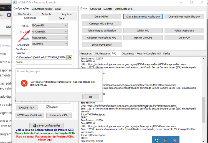208x143 pixels.
Task: Click the log scrollbar down arrow
Action: click(204, 141)
